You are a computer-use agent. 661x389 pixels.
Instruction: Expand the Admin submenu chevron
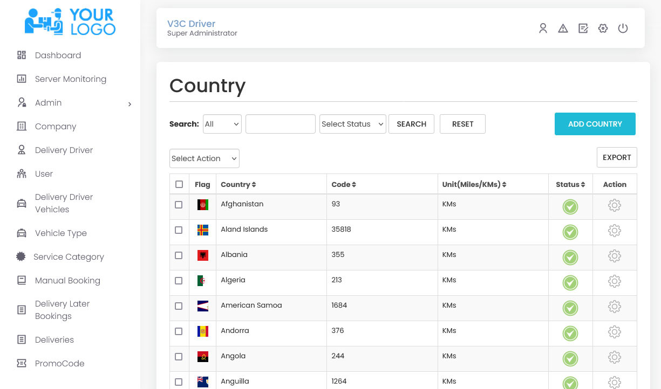[x=130, y=104]
